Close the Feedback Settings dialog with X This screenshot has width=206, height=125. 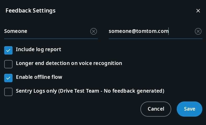(x=198, y=11)
